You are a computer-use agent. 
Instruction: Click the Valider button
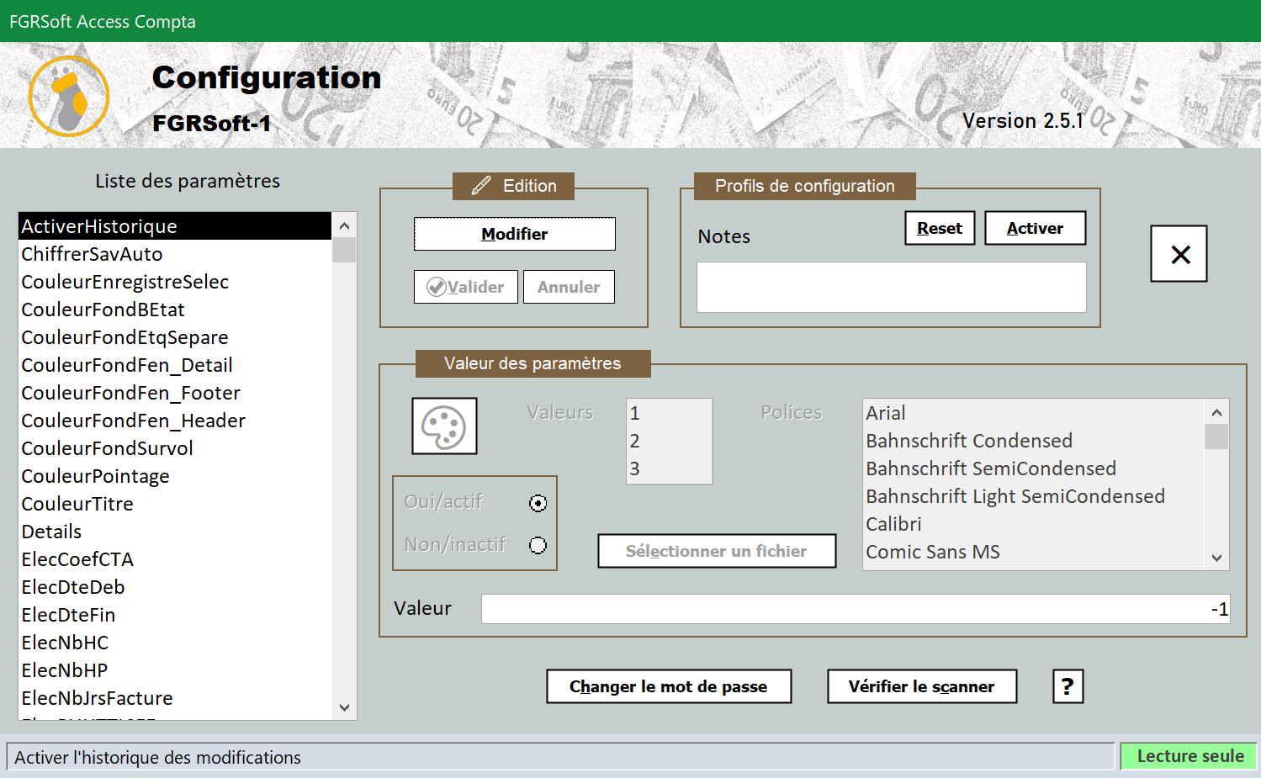point(465,287)
